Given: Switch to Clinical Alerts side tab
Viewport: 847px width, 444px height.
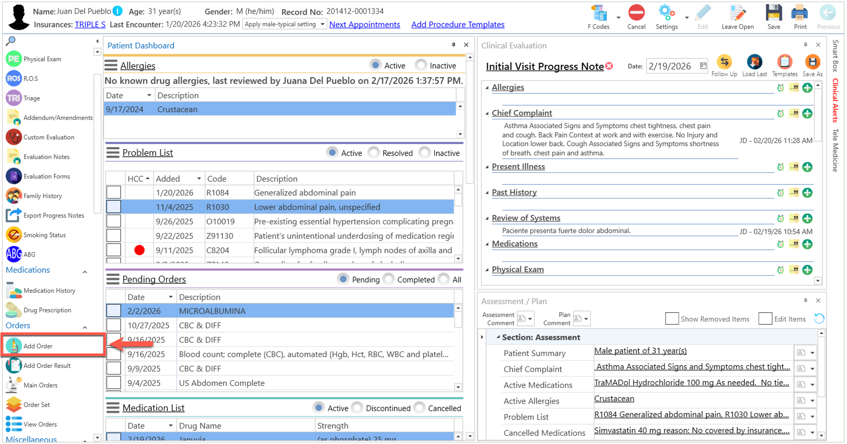Looking at the screenshot, I should 835,101.
